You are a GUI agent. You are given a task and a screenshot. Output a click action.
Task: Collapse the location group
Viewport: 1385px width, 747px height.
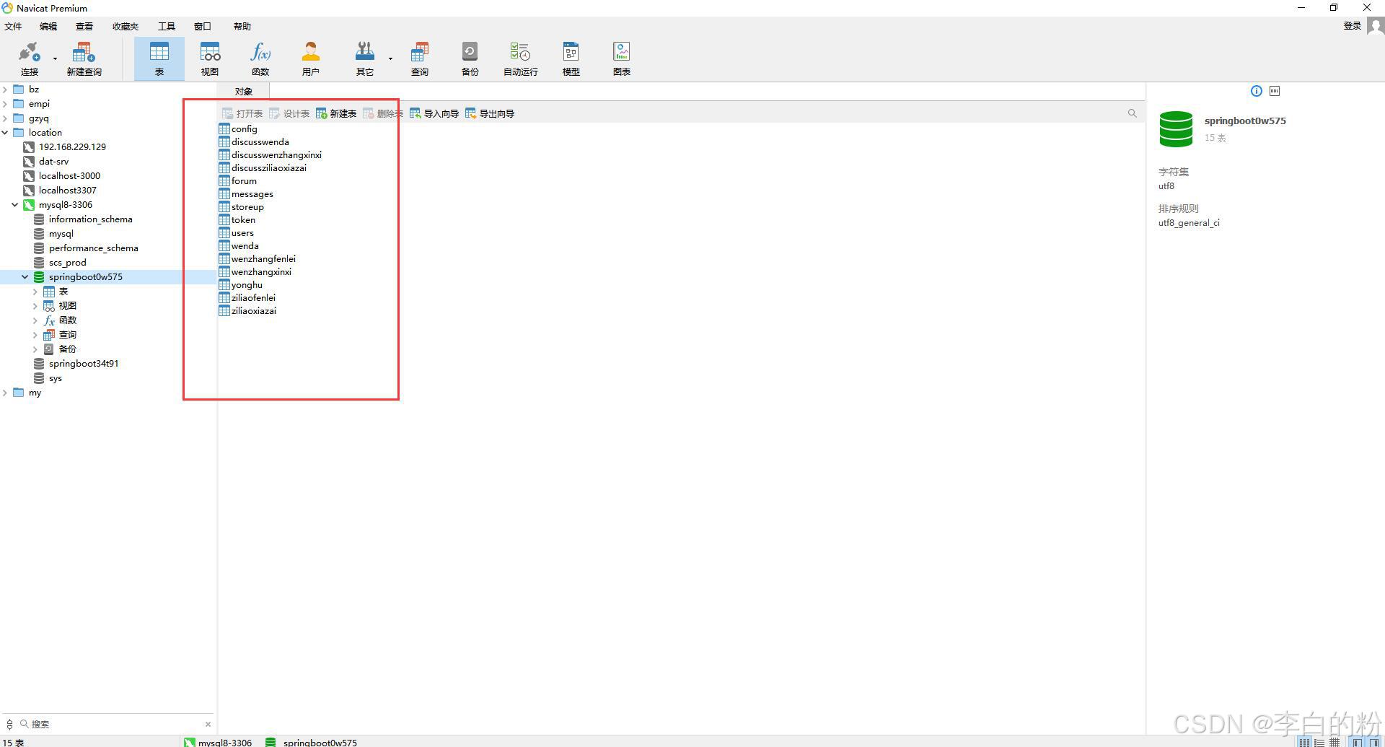(x=5, y=133)
